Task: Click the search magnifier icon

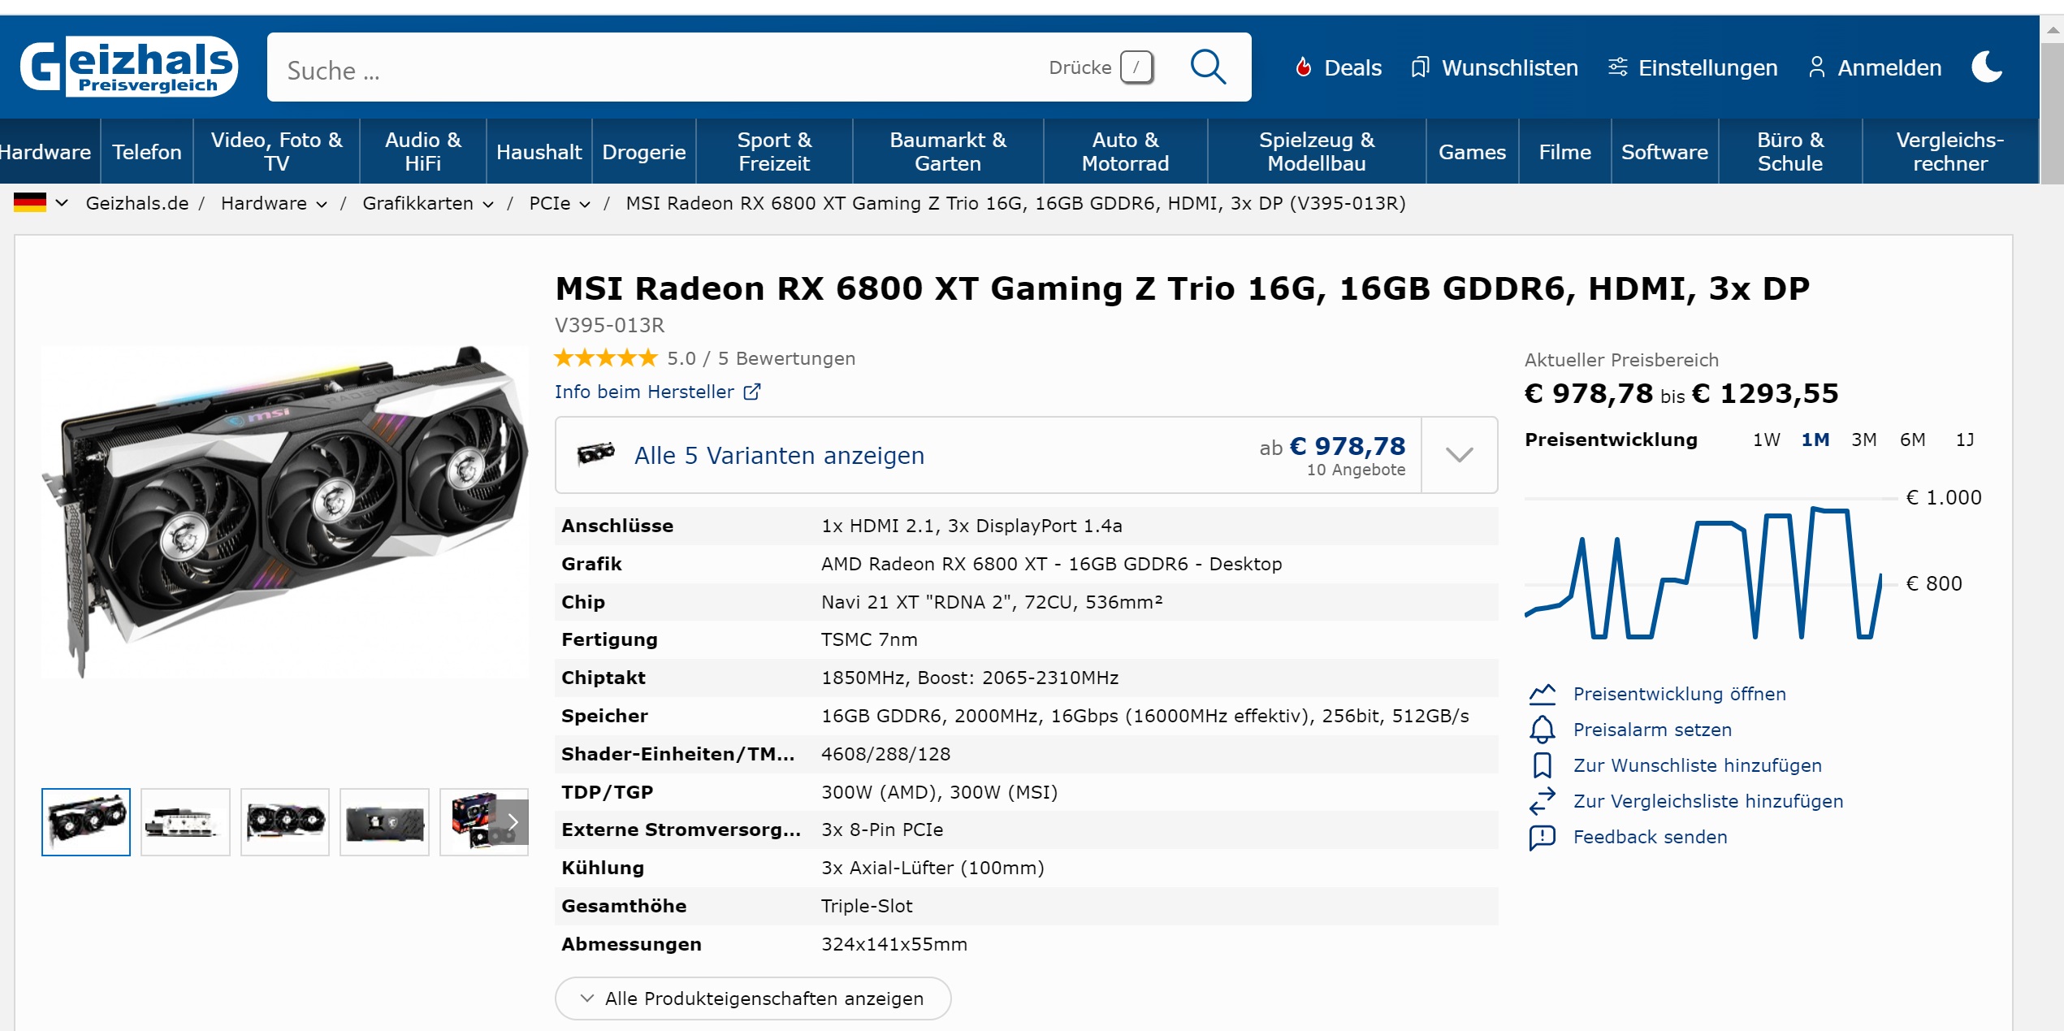Action: point(1207,67)
